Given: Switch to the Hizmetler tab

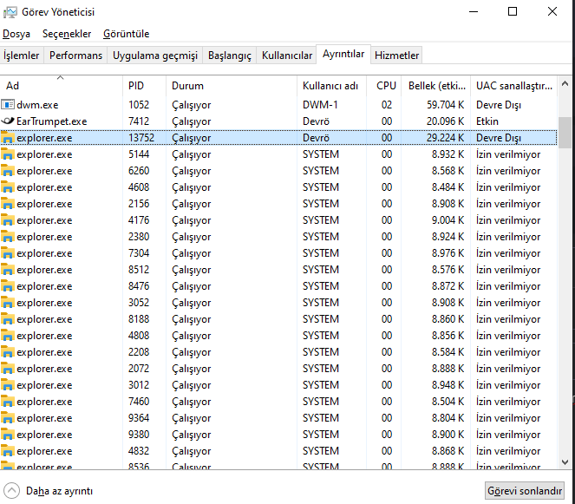Looking at the screenshot, I should pyautogui.click(x=396, y=56).
